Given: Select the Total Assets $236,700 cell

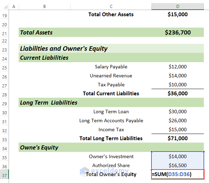Looking at the screenshot, I should [x=178, y=33].
